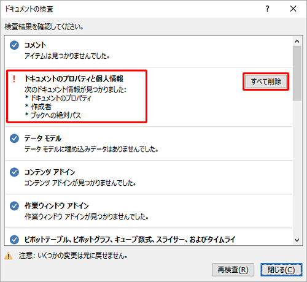This screenshot has width=307, height=282.
Task: Click the ドキュメントのプロパティと個人情報 heading
Action: [74, 78]
